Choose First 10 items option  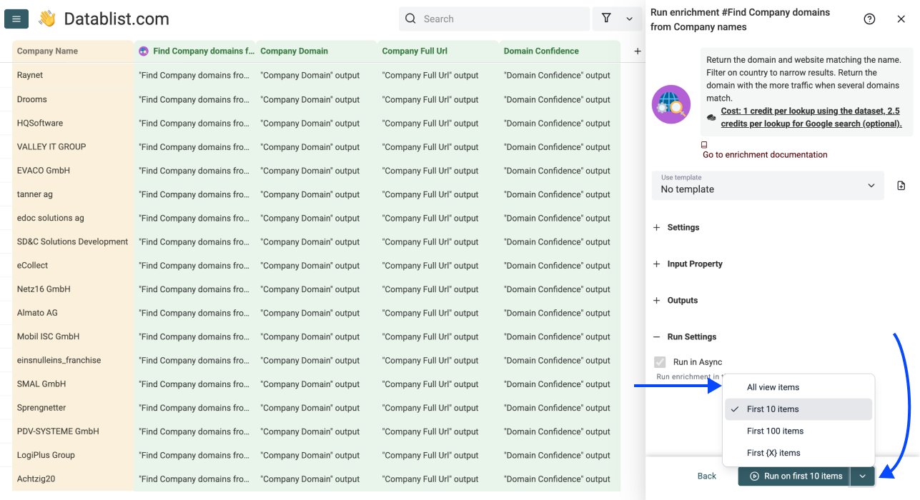click(x=798, y=409)
